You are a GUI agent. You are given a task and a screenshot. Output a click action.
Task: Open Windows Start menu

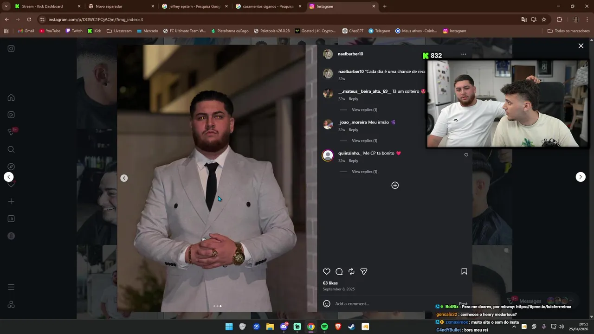click(229, 327)
